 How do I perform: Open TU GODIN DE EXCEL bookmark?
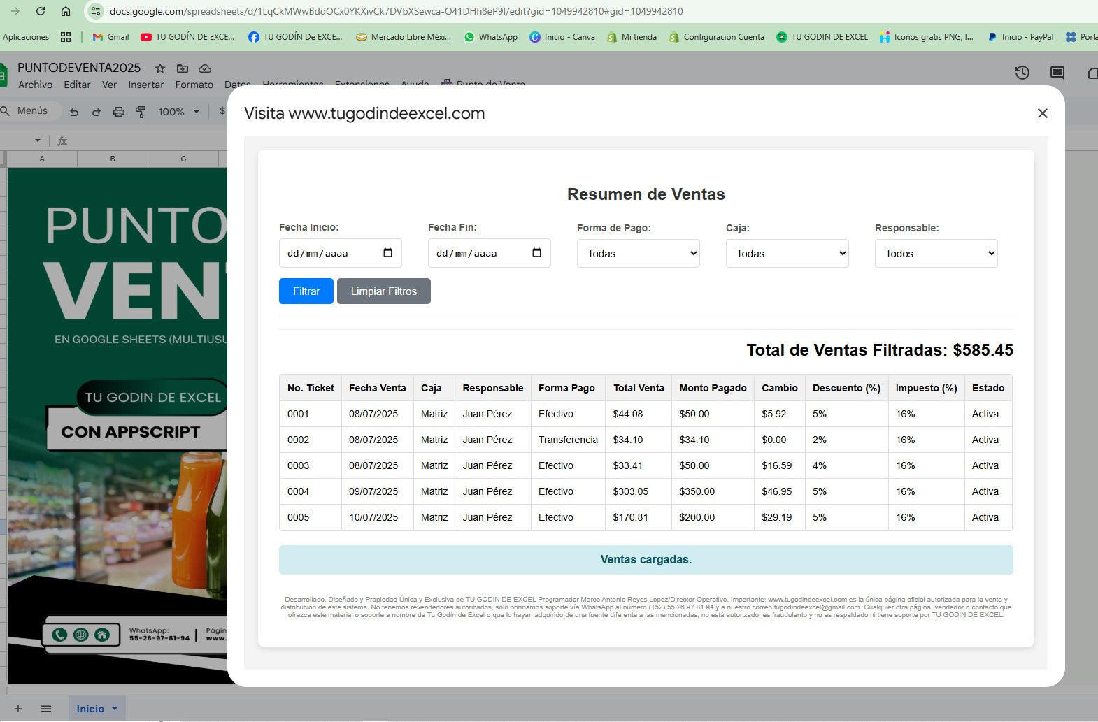822,37
